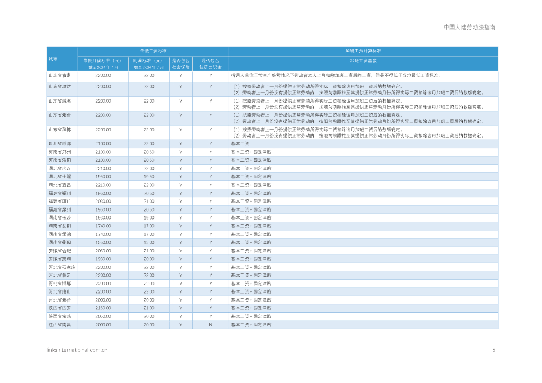
Task: Click the 20.60 hourly wage for 河南省郑州
Action: click(149, 152)
